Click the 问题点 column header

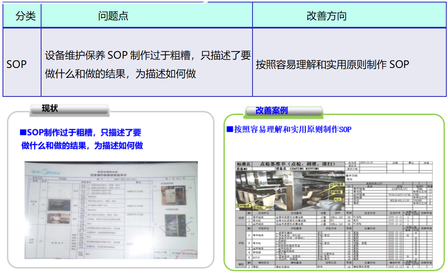click(113, 16)
